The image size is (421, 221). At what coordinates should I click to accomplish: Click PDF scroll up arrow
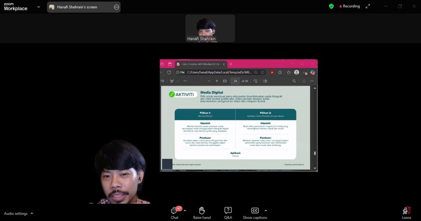click(315, 88)
